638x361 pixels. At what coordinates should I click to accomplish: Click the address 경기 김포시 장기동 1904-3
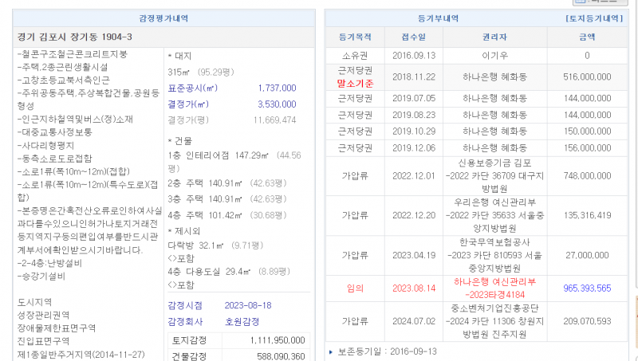(74, 37)
